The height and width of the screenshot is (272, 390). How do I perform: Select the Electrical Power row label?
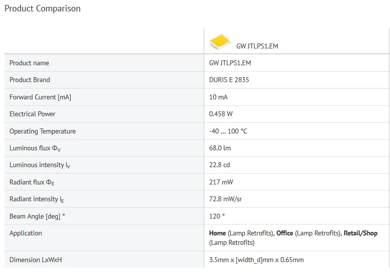[32, 114]
